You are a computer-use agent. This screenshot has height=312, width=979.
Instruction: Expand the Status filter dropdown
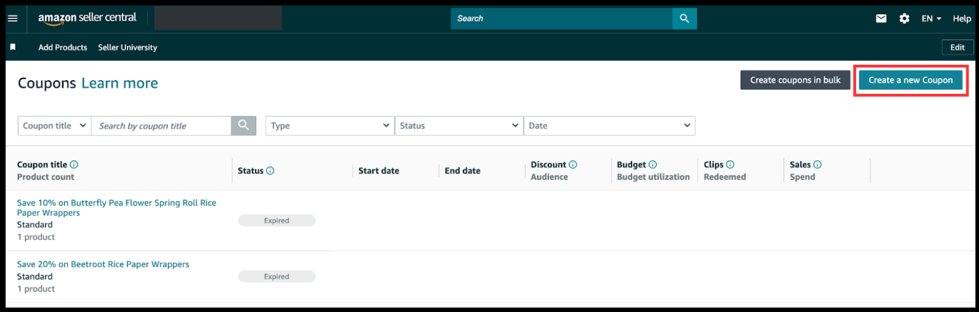click(x=459, y=125)
